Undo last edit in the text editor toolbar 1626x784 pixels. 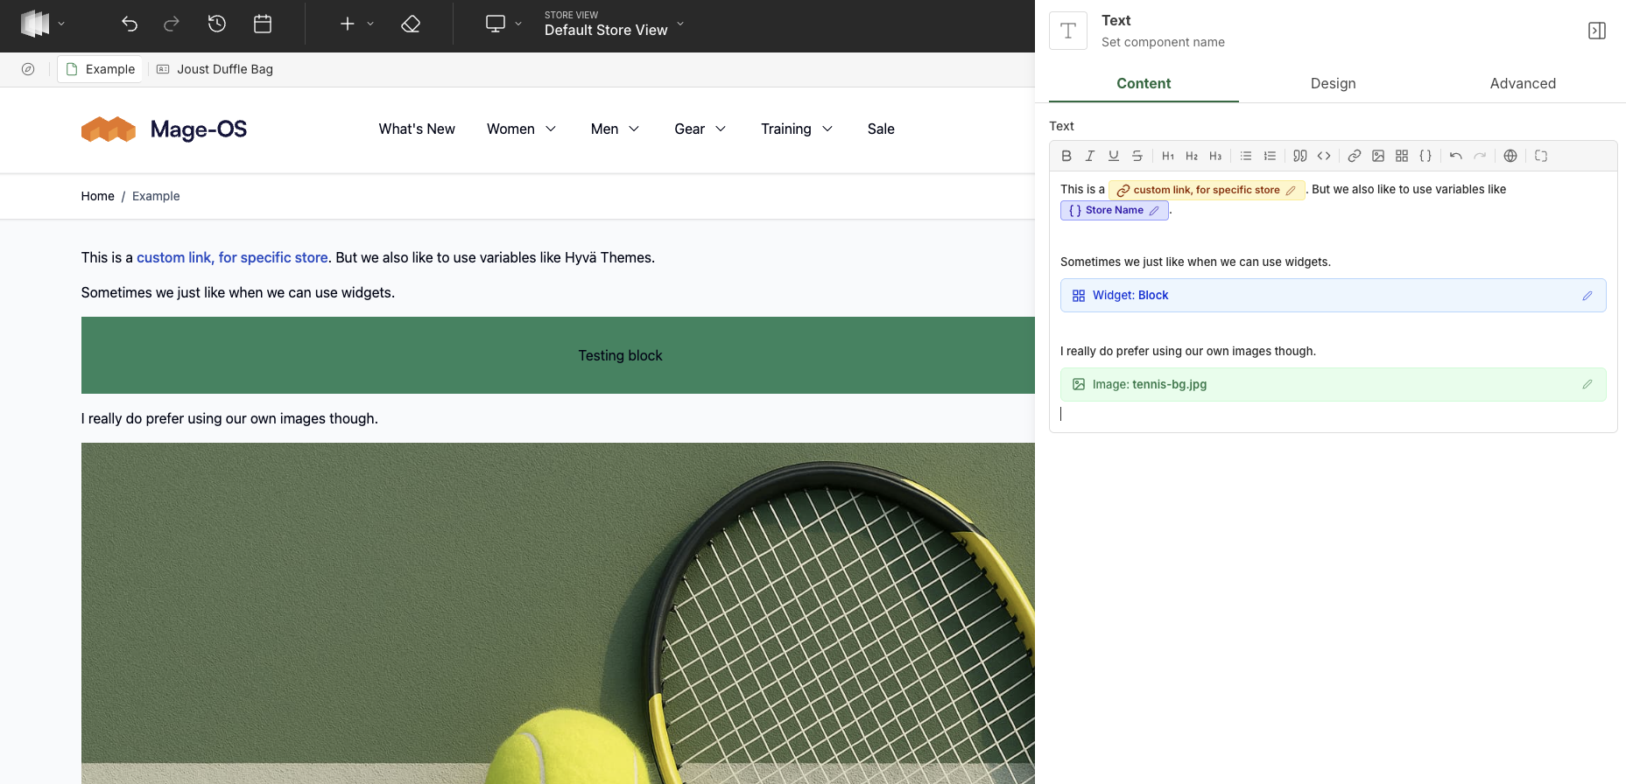[1456, 156]
